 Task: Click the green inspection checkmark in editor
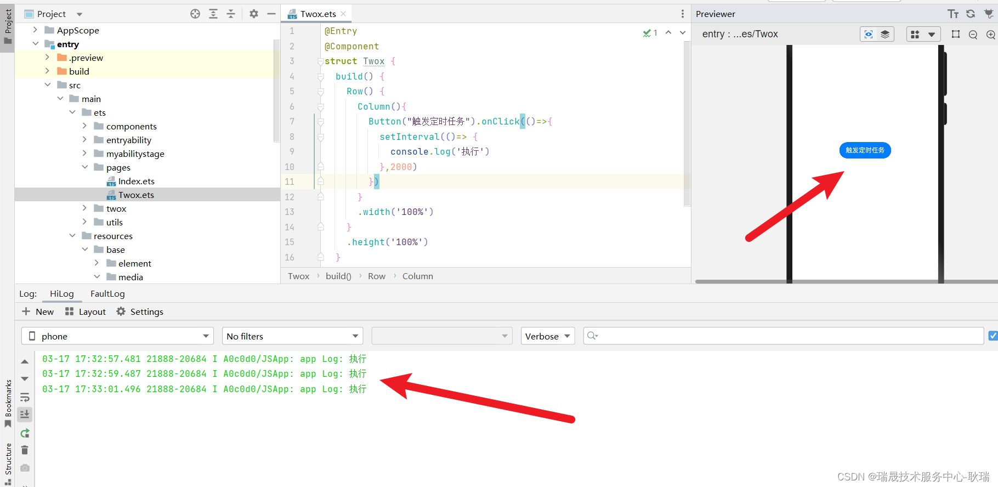[x=647, y=33]
